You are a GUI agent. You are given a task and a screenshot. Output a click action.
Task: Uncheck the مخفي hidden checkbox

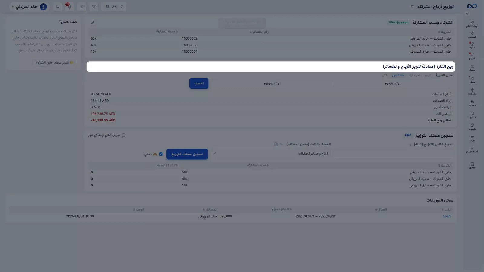(x=161, y=154)
